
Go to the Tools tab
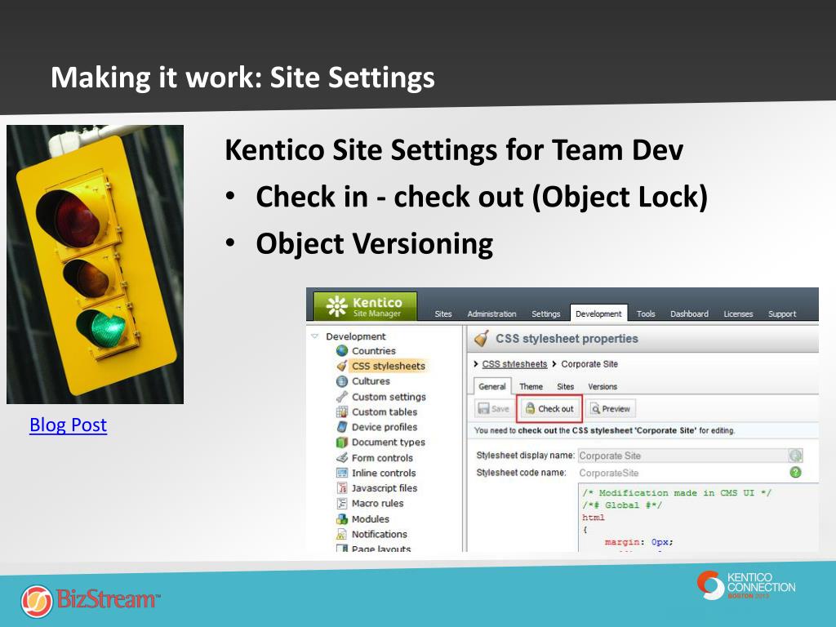[x=646, y=314]
